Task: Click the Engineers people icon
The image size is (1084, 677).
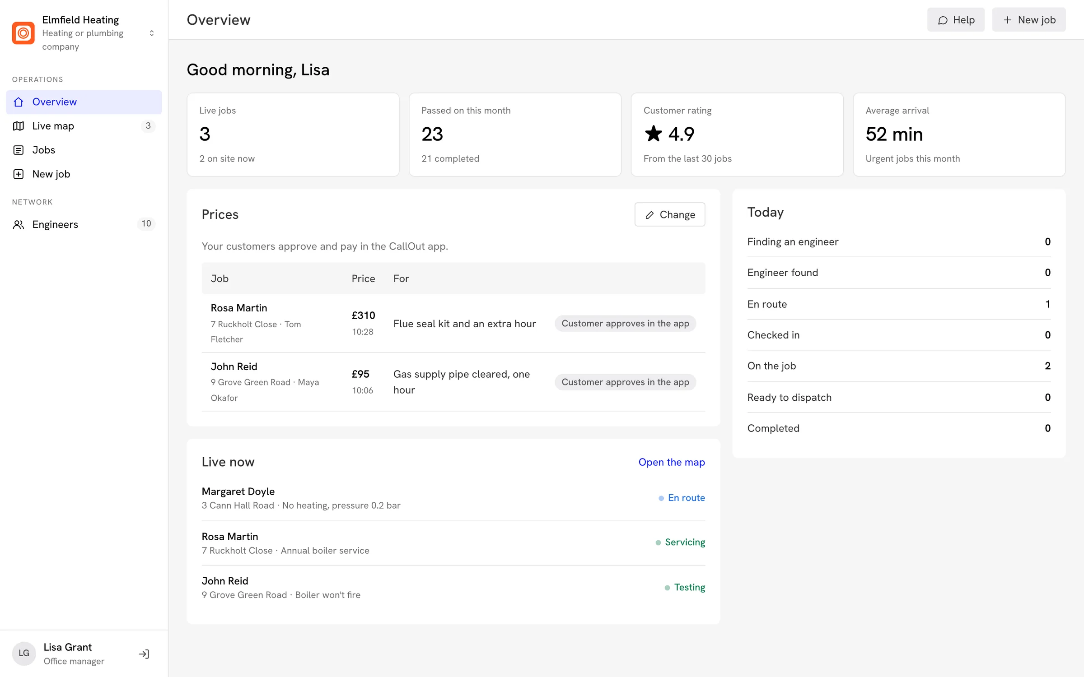Action: pyautogui.click(x=19, y=224)
